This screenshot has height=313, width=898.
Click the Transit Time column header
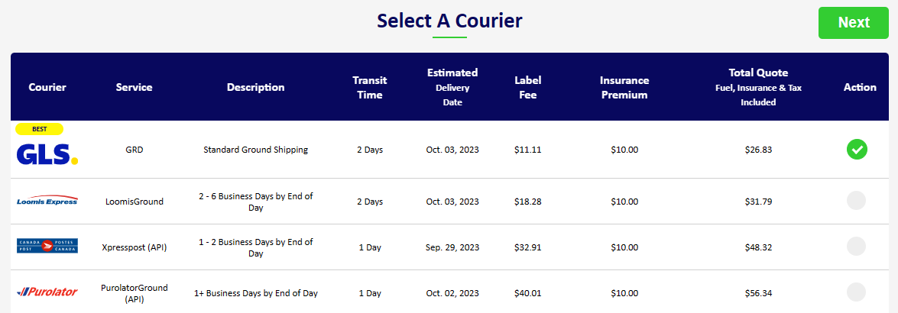(369, 88)
